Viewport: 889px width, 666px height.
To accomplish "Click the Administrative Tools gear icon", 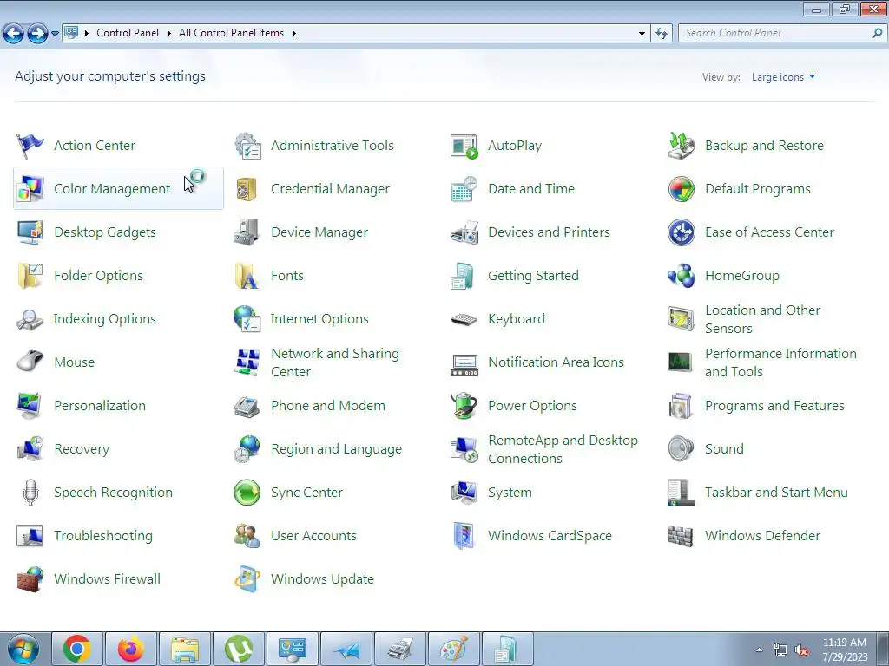I will click(x=247, y=146).
